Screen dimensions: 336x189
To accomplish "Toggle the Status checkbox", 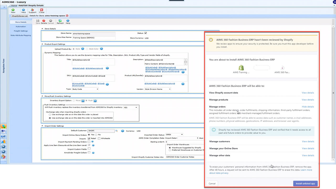I will [146, 33].
